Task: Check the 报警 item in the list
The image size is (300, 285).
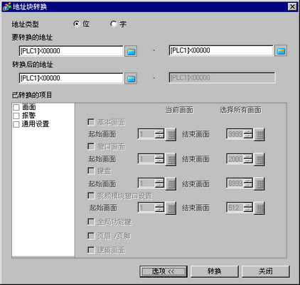Action: coord(16,116)
